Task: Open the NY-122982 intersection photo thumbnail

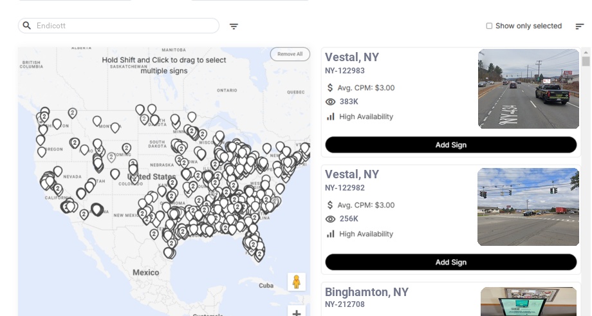Action: (528, 207)
